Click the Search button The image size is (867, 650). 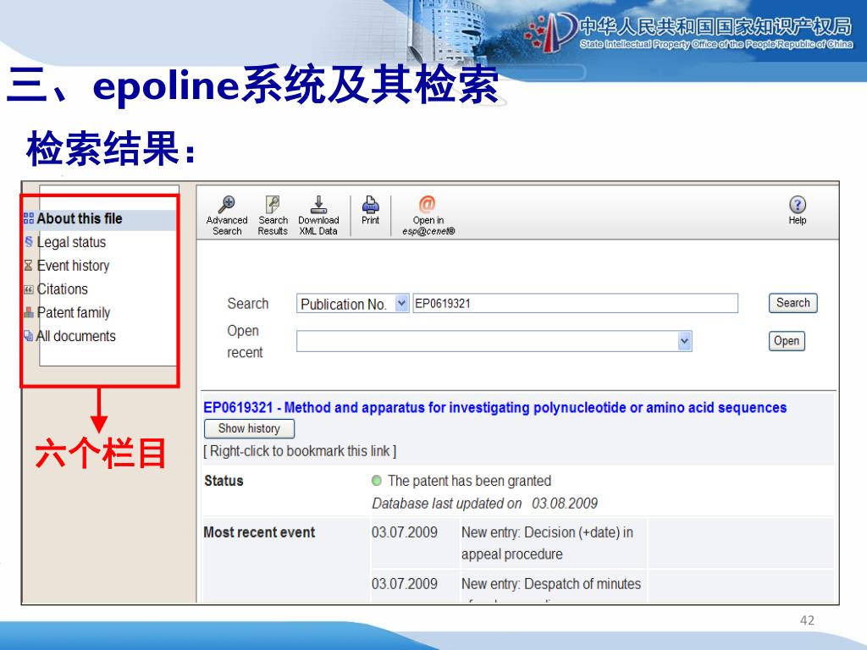pyautogui.click(x=792, y=303)
